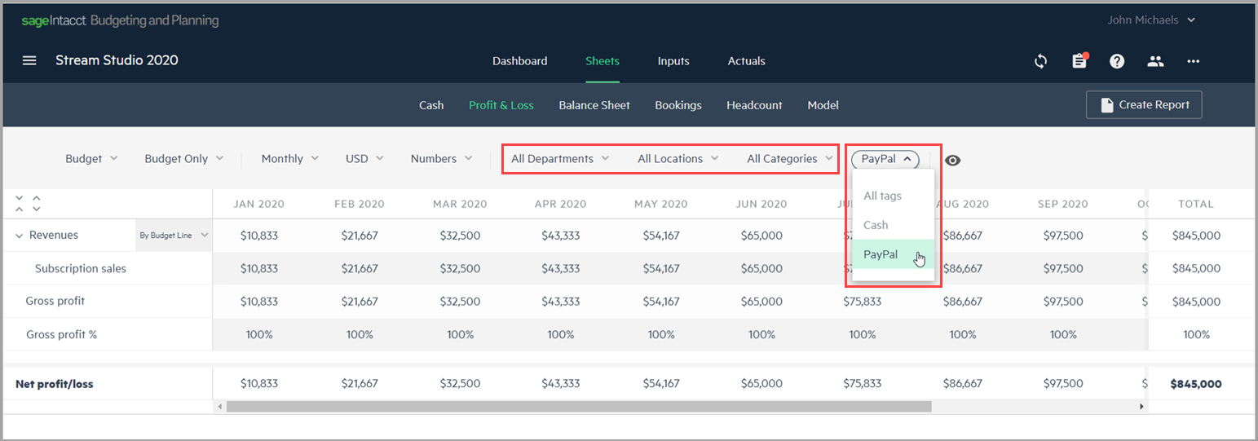Open the Budget Only dropdown
This screenshot has width=1258, height=441.
pos(183,159)
